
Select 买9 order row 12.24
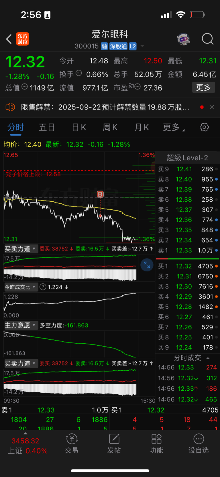pyautogui.click(x=188, y=347)
